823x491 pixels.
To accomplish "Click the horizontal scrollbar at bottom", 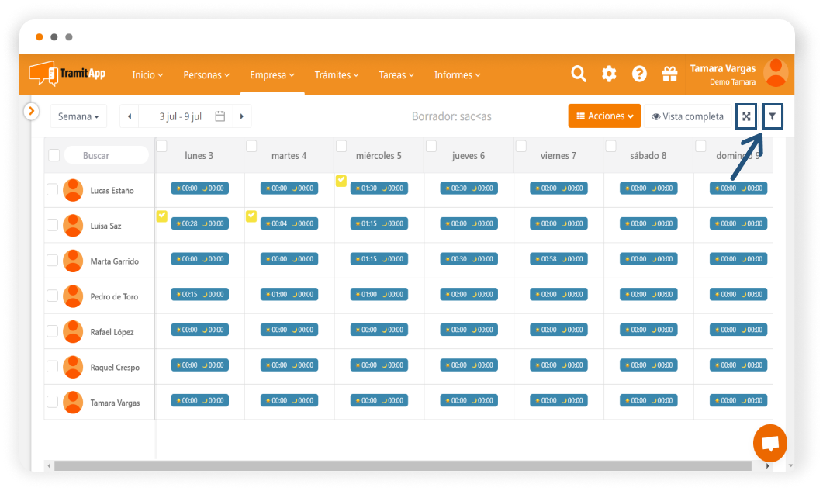I will point(403,465).
